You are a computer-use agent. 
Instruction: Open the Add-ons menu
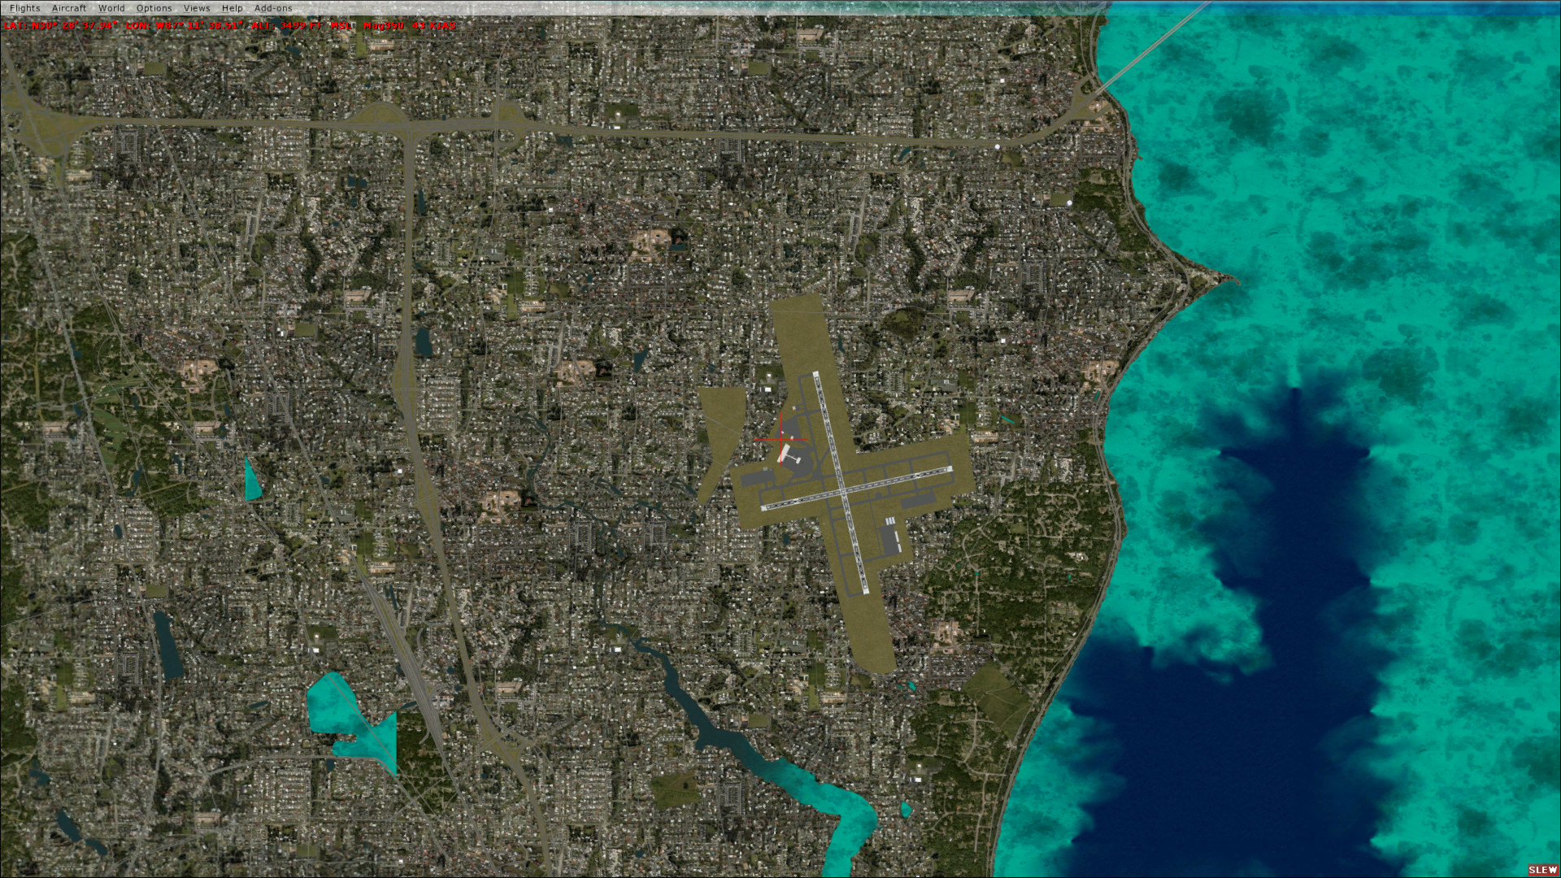[x=273, y=8]
